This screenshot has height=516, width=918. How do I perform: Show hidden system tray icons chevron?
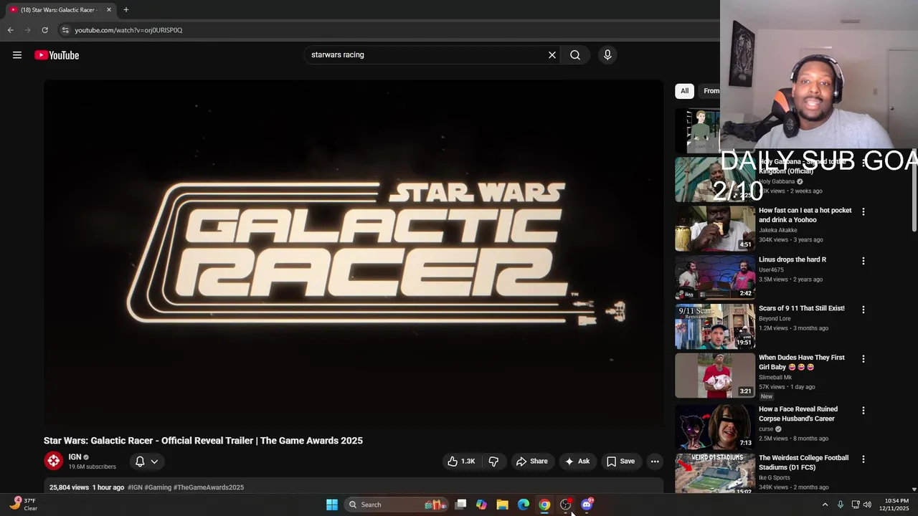825,505
